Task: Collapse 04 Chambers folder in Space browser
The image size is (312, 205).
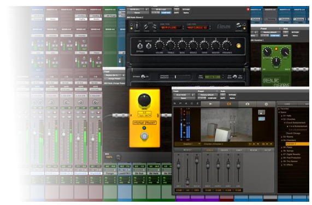Action: [281, 140]
